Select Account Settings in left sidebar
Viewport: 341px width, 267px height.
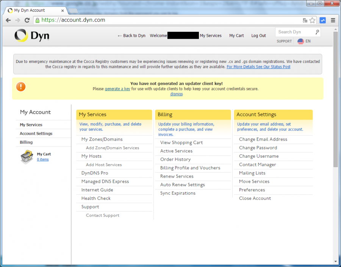pyautogui.click(x=36, y=133)
